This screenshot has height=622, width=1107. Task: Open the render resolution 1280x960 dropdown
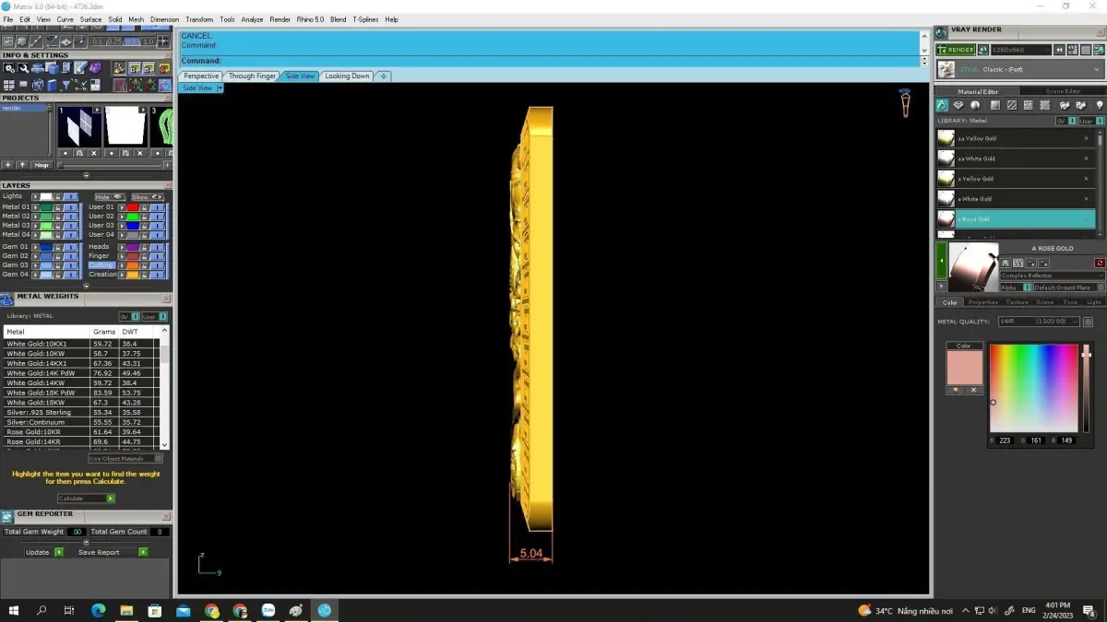pyautogui.click(x=1021, y=50)
